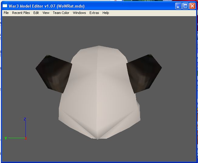Viewport: 198px width, 163px height.
Task: Open the Help menu
Action: pyautogui.click(x=106, y=13)
